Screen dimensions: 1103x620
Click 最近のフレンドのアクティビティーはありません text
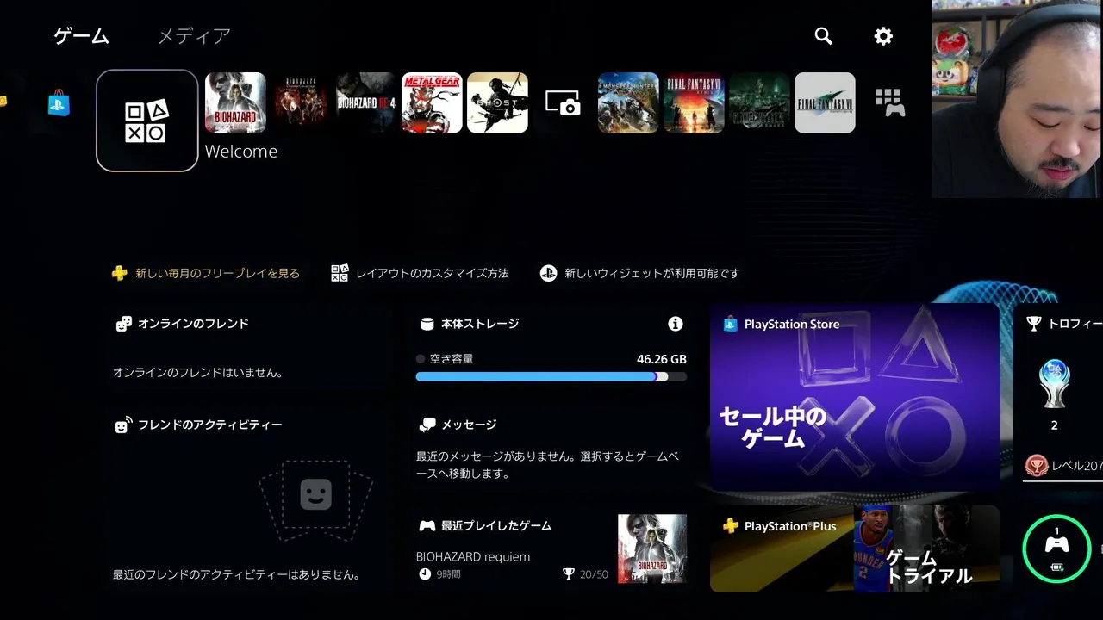coord(237,574)
